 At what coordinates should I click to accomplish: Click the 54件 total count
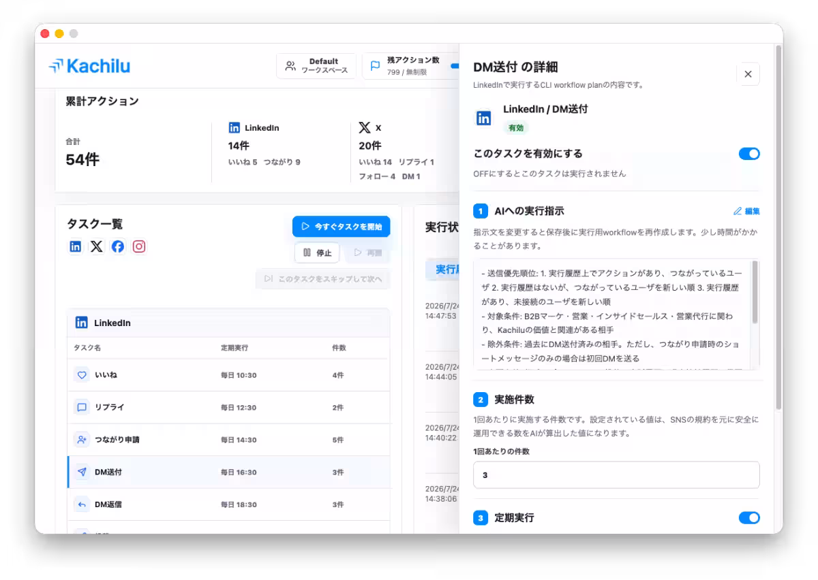click(x=82, y=160)
